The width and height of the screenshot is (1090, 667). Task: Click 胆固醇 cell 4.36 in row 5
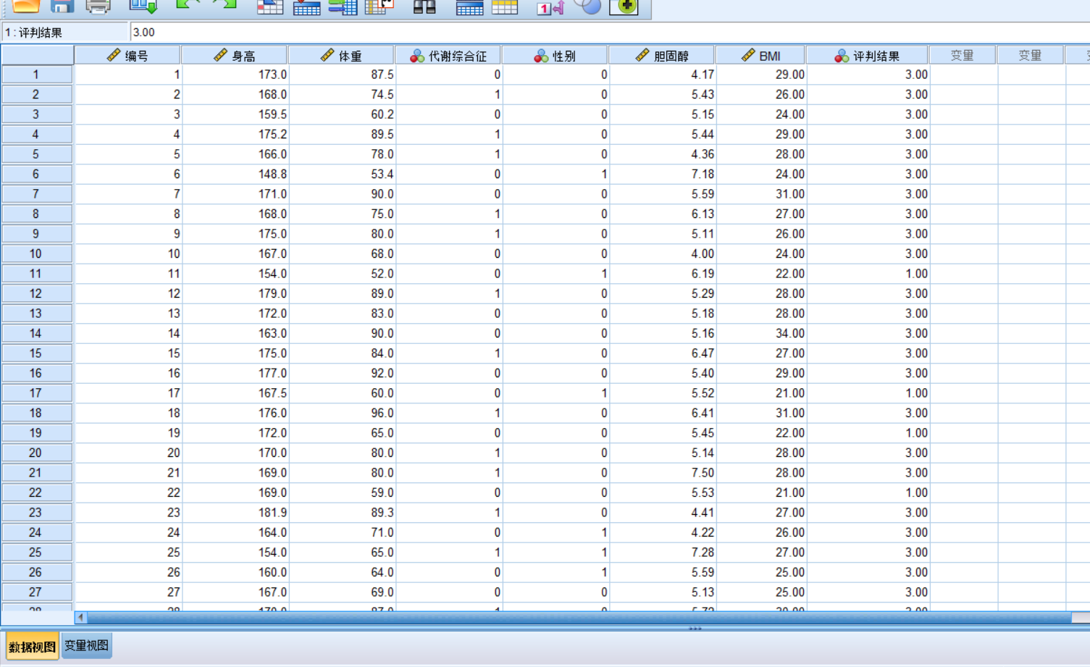coord(663,154)
